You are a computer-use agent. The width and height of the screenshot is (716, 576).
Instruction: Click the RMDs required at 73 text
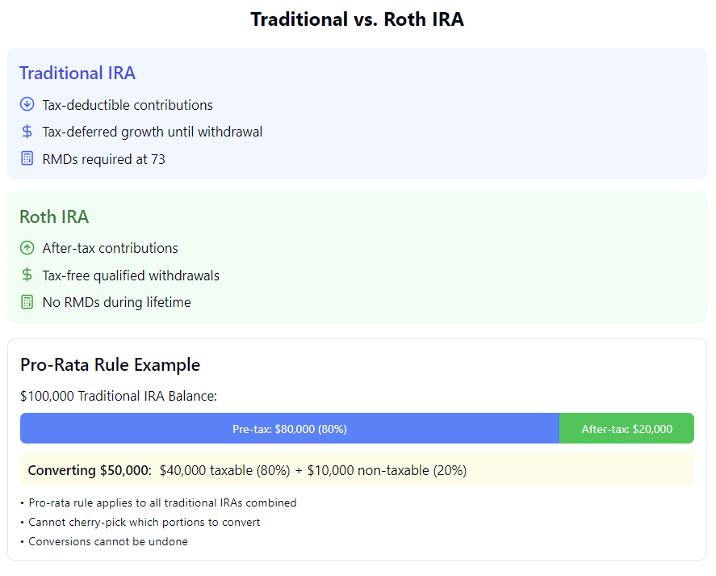[103, 159]
